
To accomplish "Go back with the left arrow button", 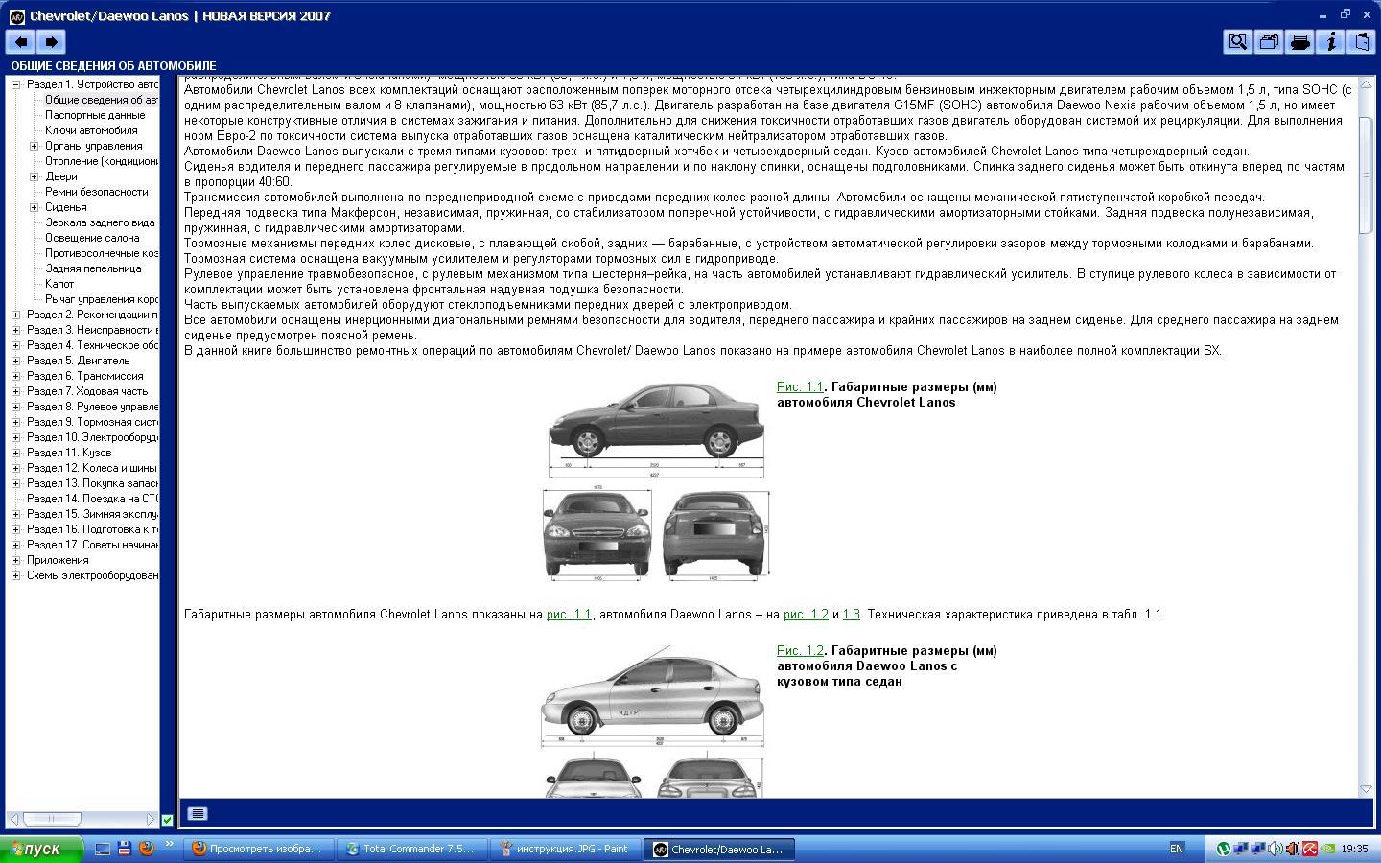I will point(21,41).
